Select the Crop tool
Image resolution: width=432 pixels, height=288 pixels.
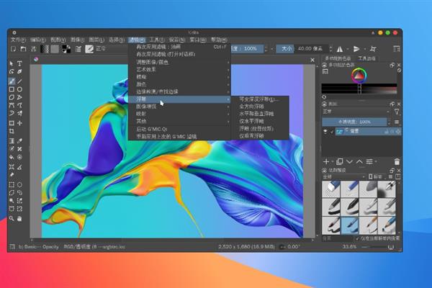click(x=12, y=131)
